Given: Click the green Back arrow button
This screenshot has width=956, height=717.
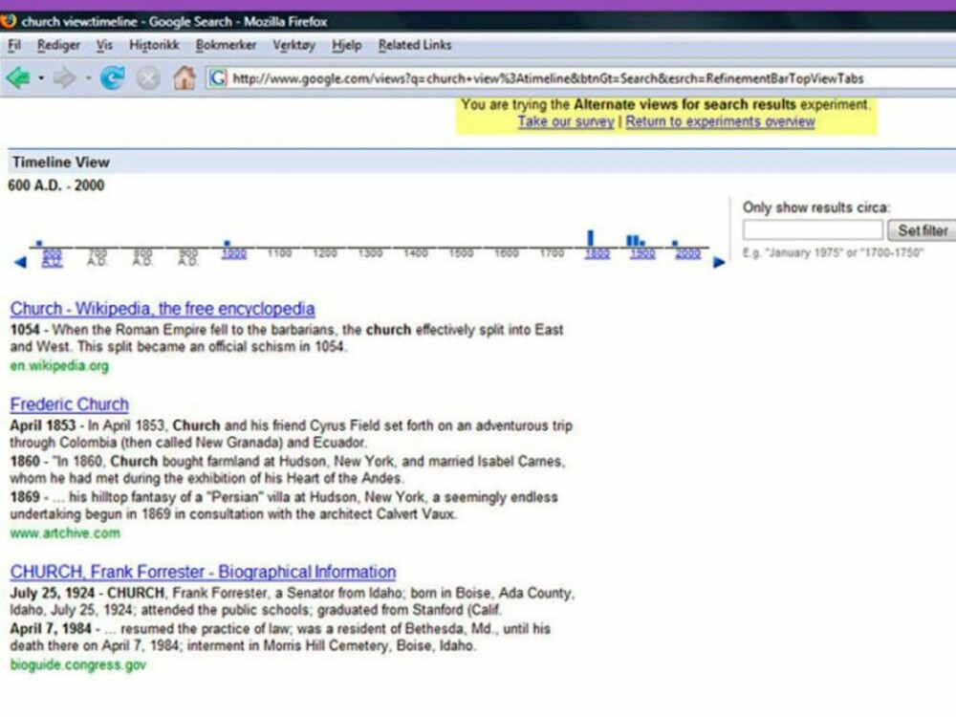Looking at the screenshot, I should (x=17, y=78).
